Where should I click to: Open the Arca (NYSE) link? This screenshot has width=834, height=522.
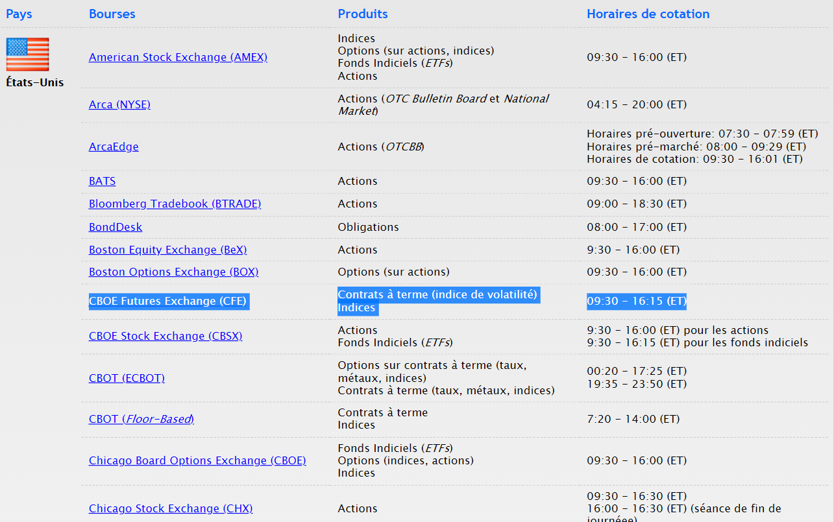point(119,104)
